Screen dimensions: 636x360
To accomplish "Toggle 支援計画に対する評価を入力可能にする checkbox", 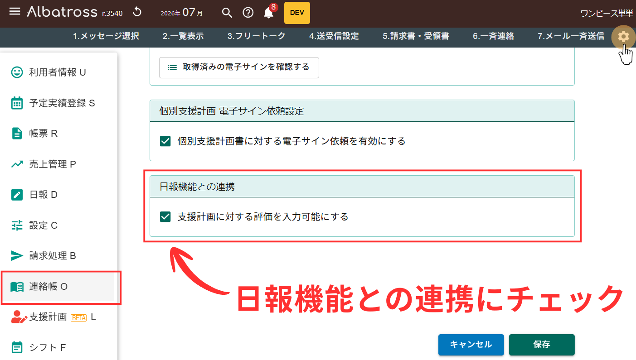I will [165, 217].
